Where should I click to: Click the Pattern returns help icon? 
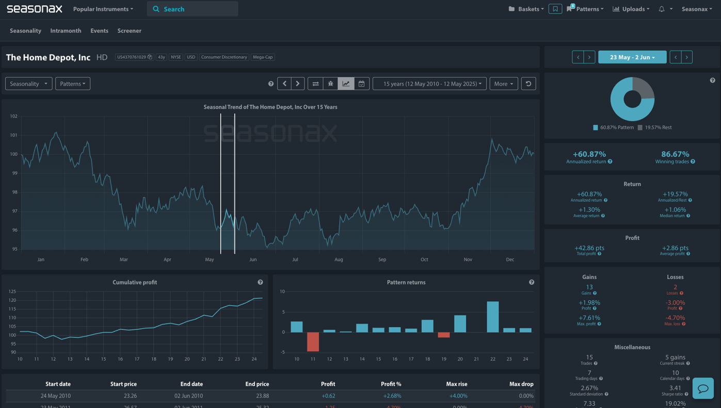pos(531,282)
